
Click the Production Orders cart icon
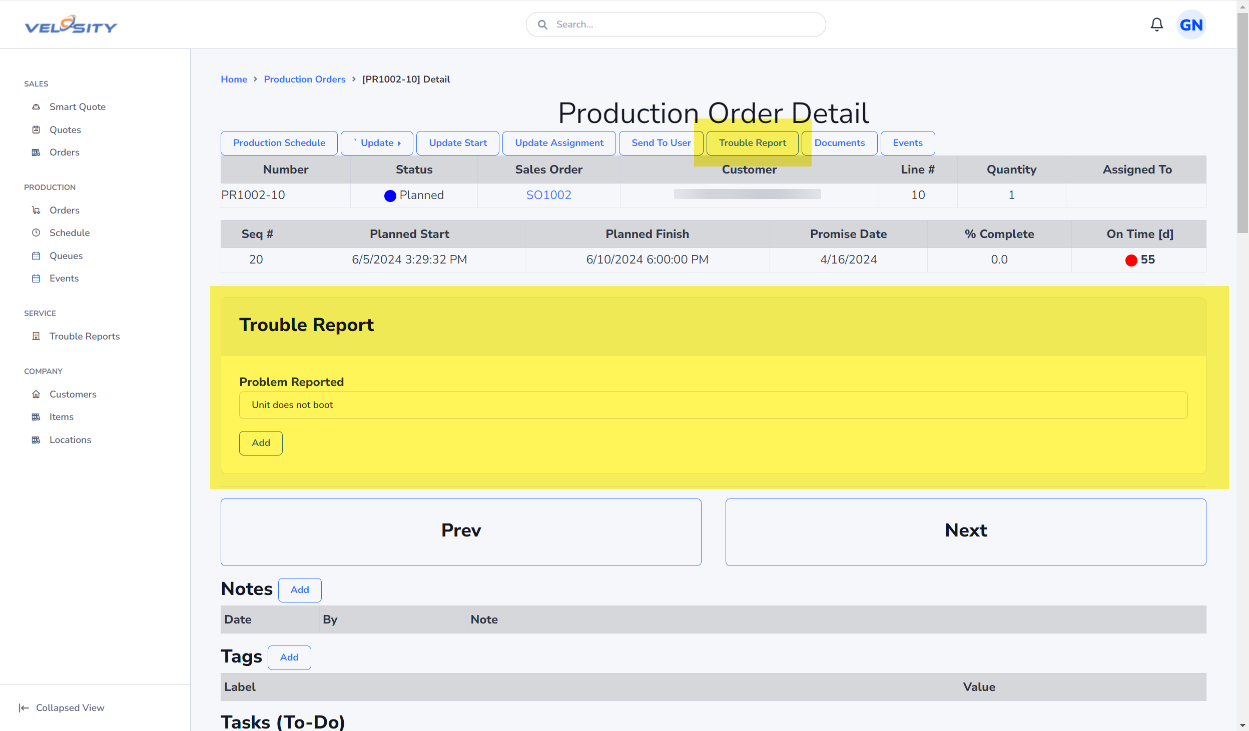[x=36, y=210]
